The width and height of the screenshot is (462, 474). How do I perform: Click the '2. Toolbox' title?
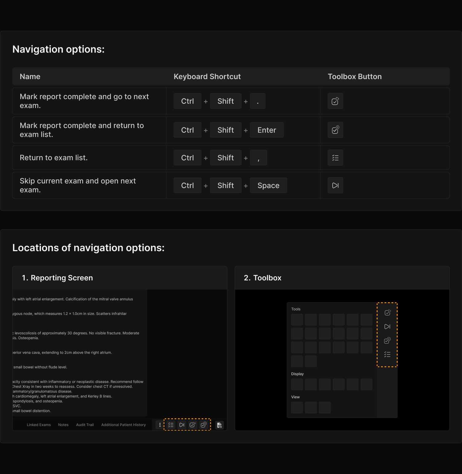tap(263, 278)
